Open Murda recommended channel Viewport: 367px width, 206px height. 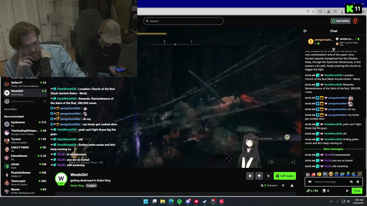[x=25, y=191]
